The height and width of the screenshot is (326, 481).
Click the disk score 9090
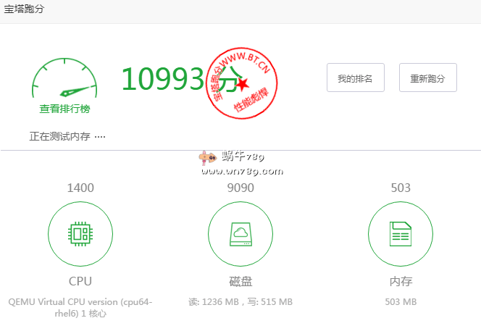point(240,188)
